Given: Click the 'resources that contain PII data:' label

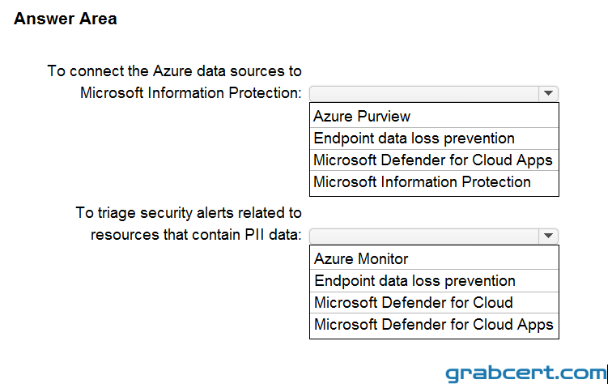Looking at the screenshot, I should (196, 235).
